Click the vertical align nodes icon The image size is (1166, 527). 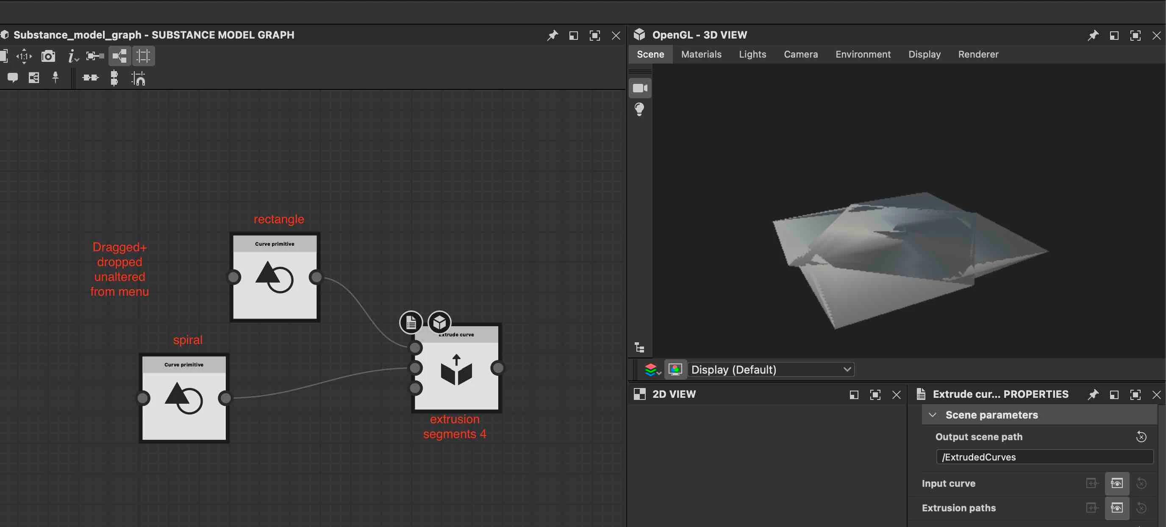pos(114,78)
